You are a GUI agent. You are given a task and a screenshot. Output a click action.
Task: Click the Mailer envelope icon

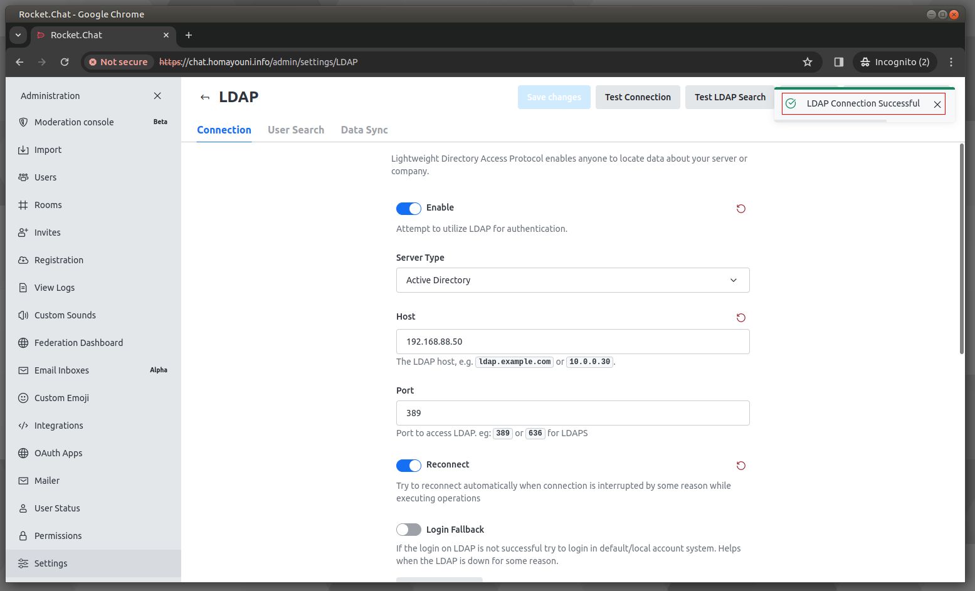(23, 481)
